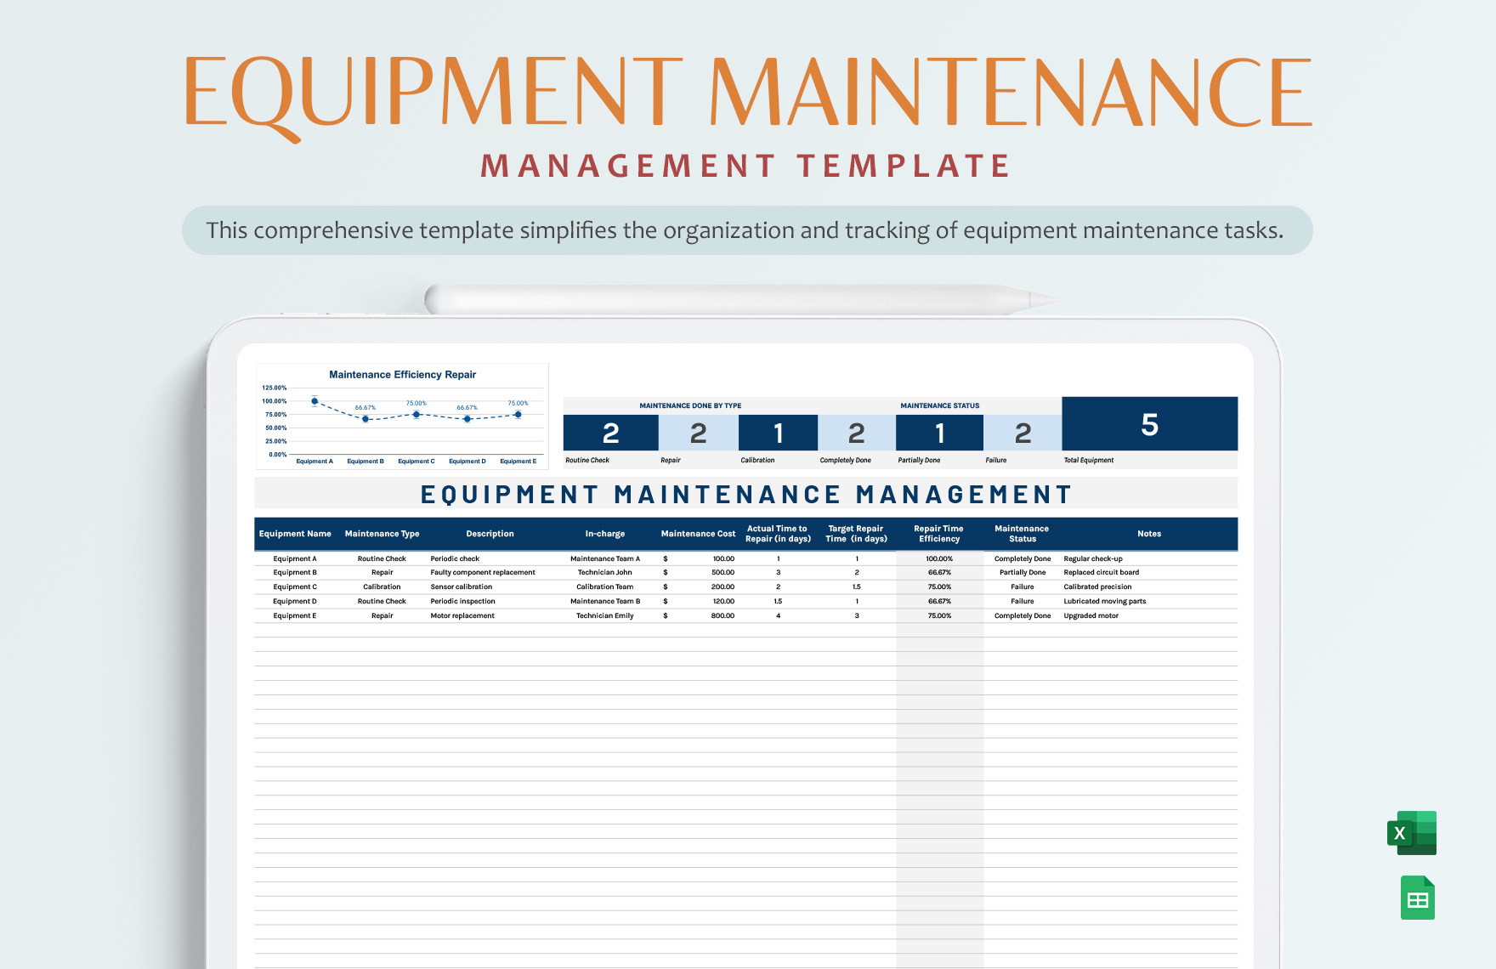The image size is (1496, 969).
Task: Click the Maintenance Status section header
Action: point(939,405)
